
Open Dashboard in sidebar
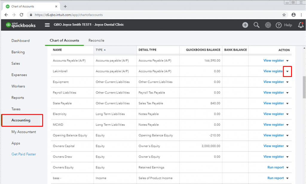(x=21, y=41)
